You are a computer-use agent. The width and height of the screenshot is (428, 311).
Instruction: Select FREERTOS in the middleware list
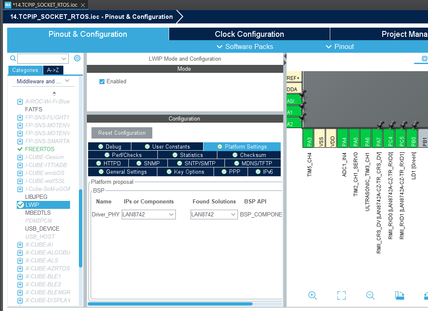[40, 149]
